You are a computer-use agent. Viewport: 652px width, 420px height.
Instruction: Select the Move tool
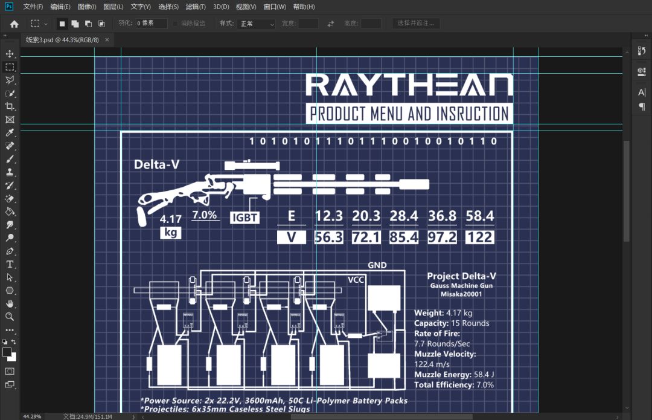point(10,54)
